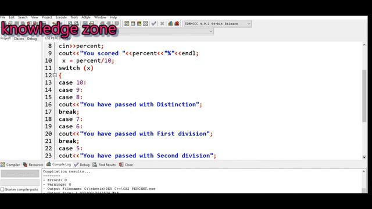Click the red Close panel icon
The height and width of the screenshot is (209, 372).
[x=121, y=164]
